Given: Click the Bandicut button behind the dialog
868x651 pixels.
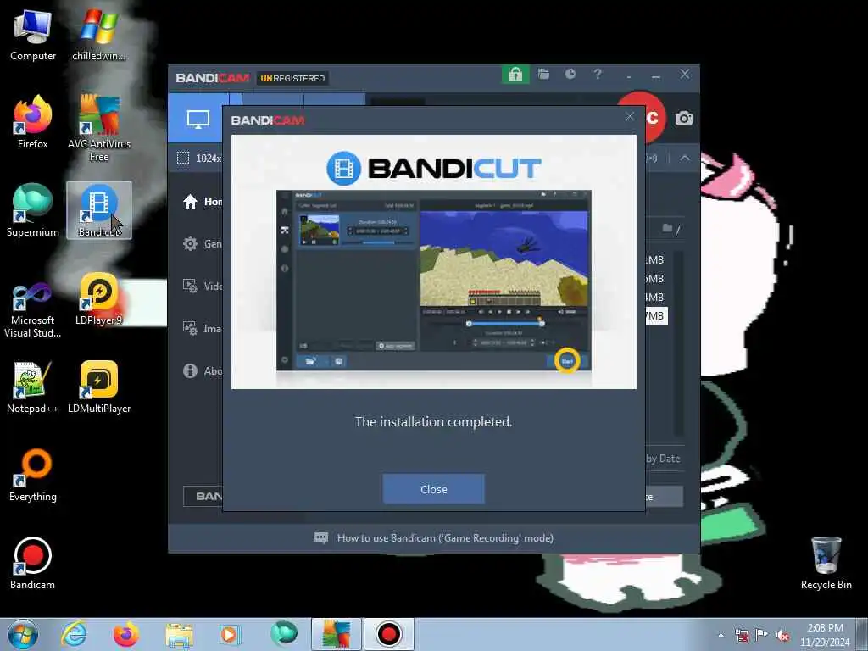Looking at the screenshot, I should [203, 496].
